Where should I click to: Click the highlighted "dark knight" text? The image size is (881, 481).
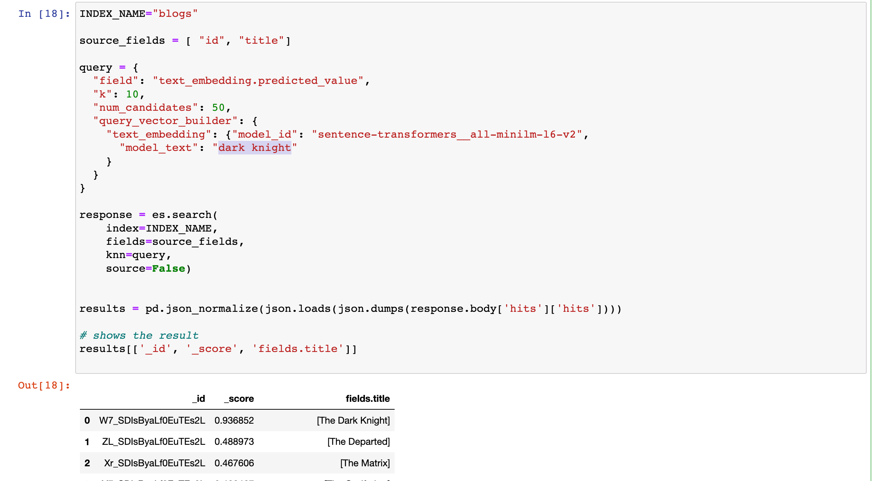point(254,148)
